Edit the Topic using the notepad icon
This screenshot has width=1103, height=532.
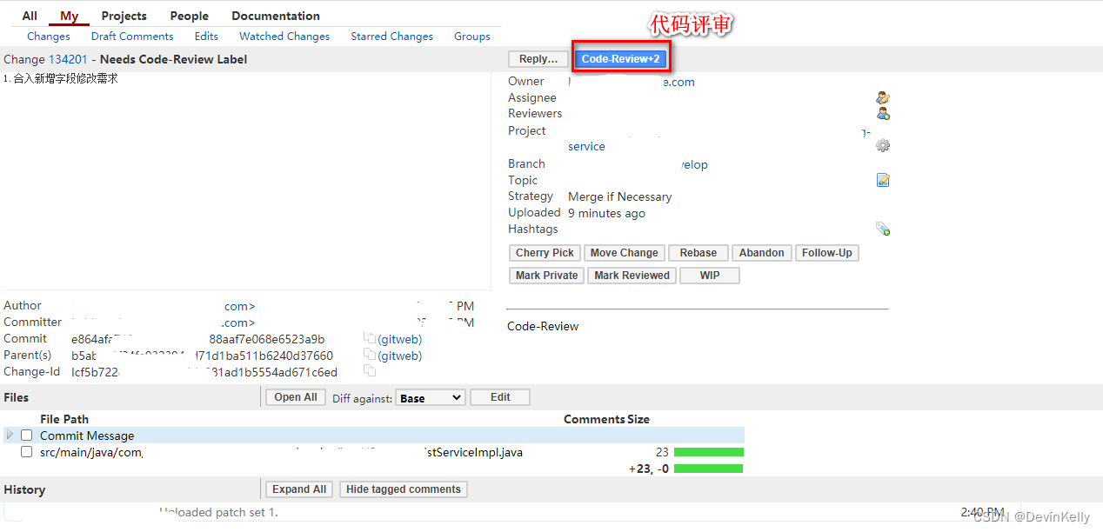coord(883,180)
